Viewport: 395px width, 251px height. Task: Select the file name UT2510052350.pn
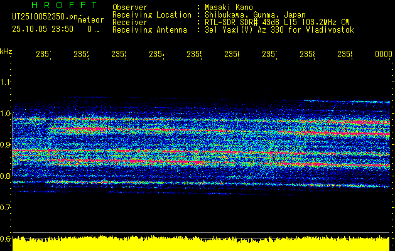click(x=45, y=17)
